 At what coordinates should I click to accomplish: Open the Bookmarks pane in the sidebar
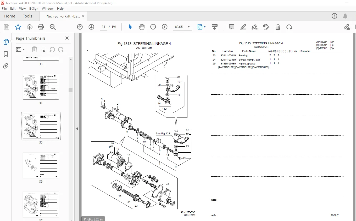point(6,54)
